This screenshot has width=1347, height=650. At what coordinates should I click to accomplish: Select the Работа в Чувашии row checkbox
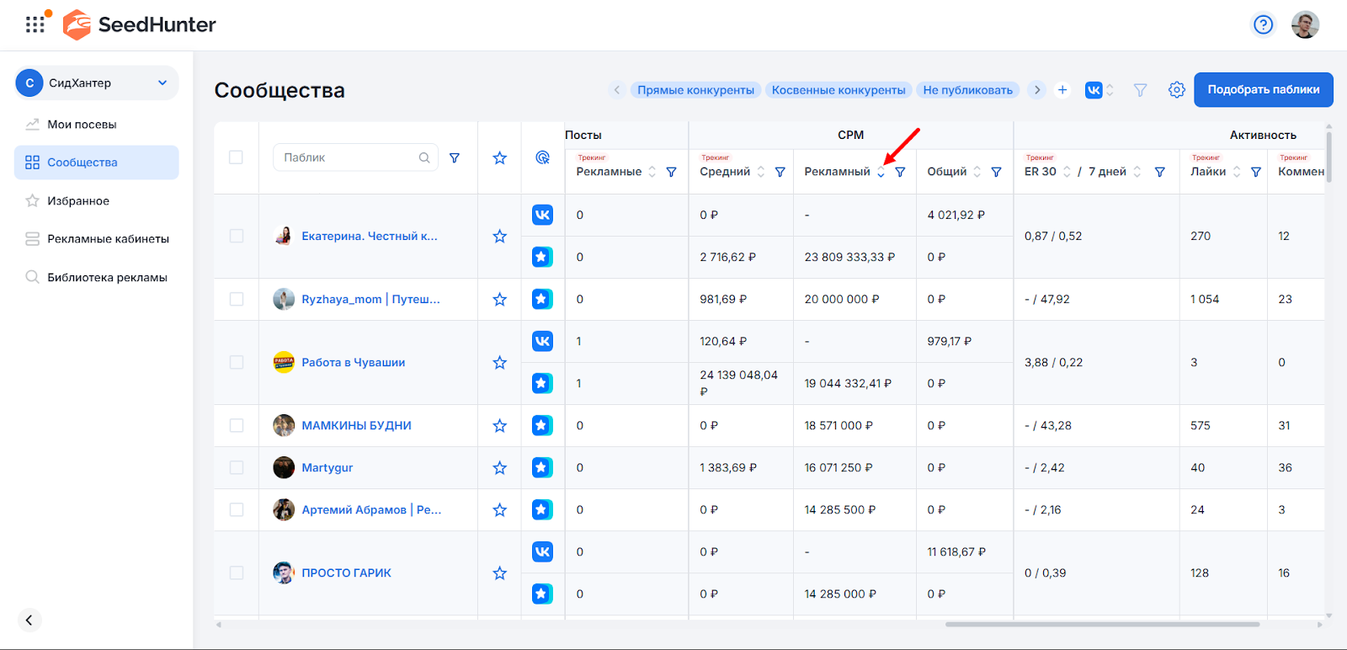tap(237, 363)
